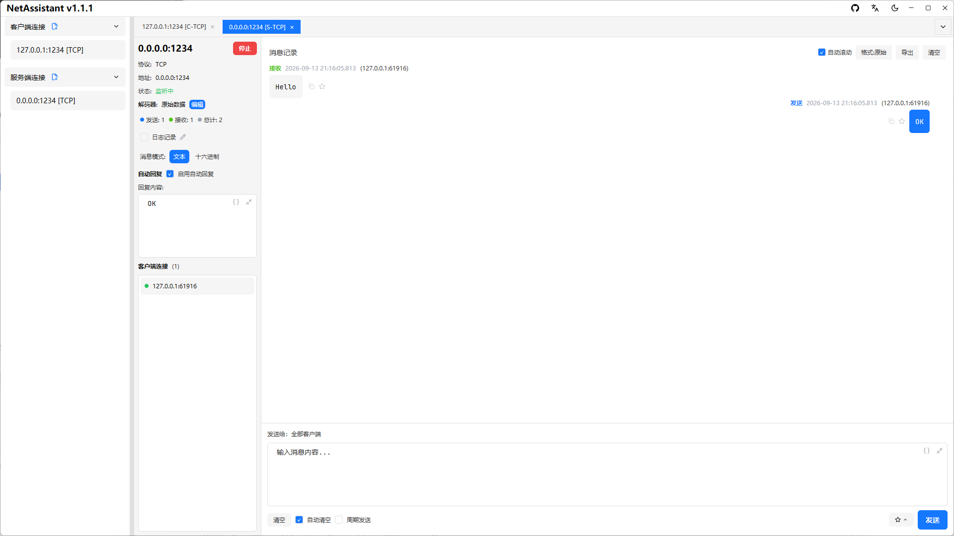Select 127.0.0.1:1234 [TCP] in sidebar

(68, 50)
